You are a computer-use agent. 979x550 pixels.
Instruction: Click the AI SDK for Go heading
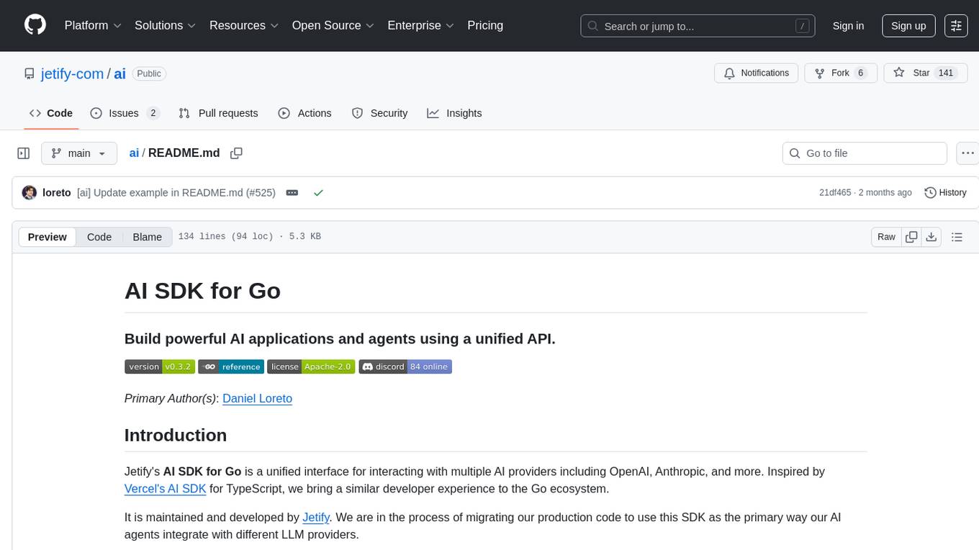[x=202, y=291]
